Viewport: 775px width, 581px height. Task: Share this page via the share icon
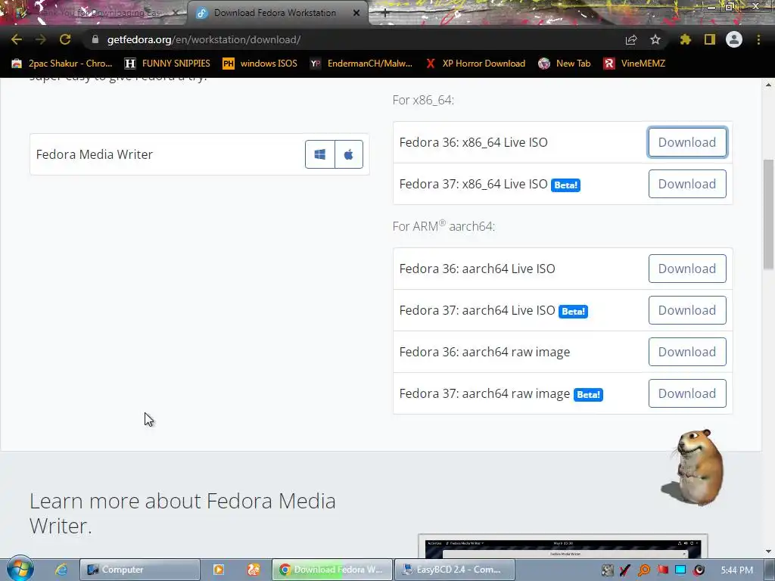coord(631,39)
